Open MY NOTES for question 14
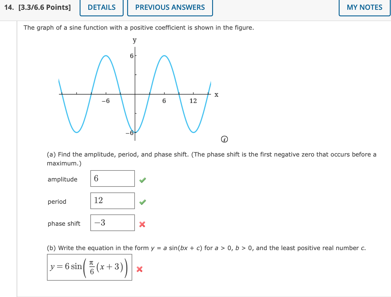The height and width of the screenshot is (297, 391). [365, 7]
